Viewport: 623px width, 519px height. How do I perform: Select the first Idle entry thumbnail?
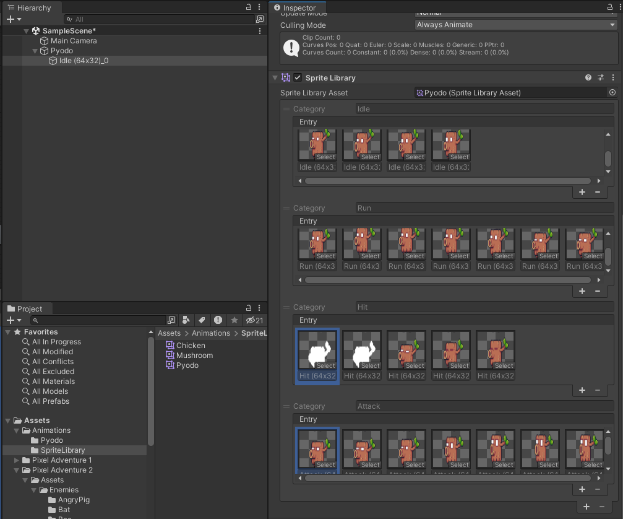pyautogui.click(x=317, y=145)
